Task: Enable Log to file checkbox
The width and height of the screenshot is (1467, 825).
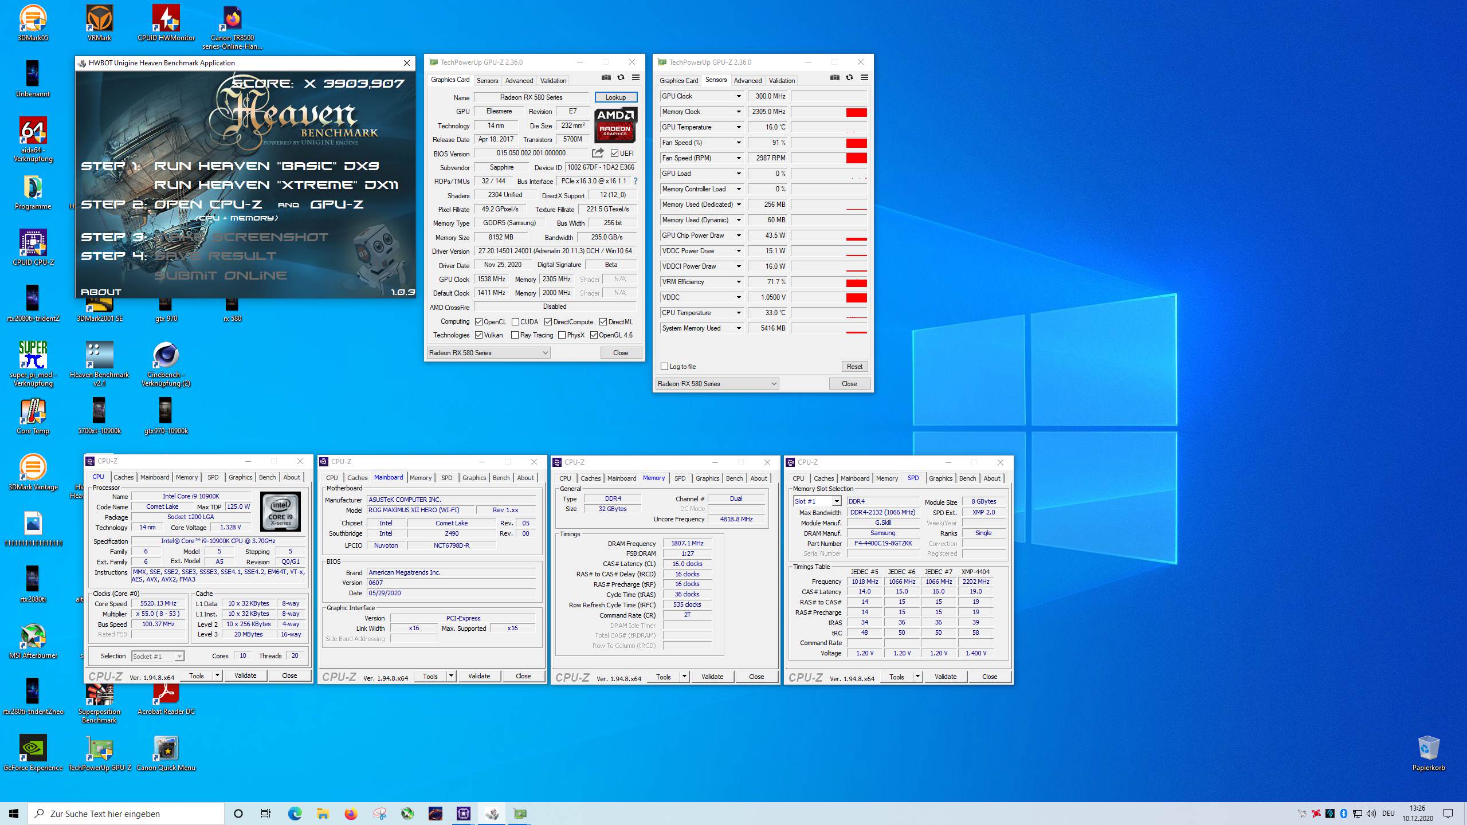Action: (x=665, y=367)
